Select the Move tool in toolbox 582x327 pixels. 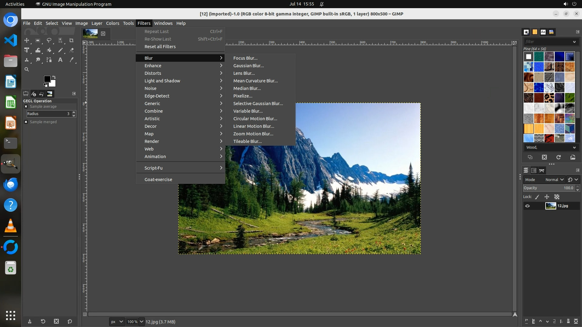point(27,40)
